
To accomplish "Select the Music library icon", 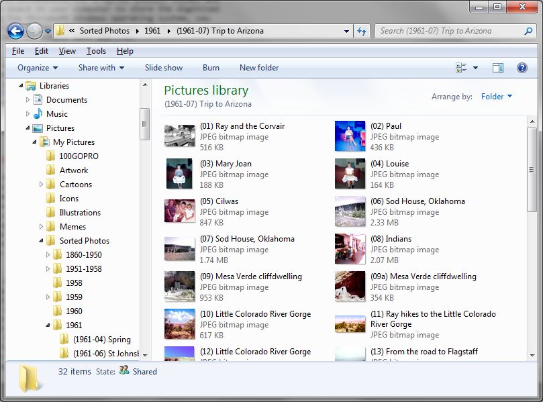I will [38, 114].
